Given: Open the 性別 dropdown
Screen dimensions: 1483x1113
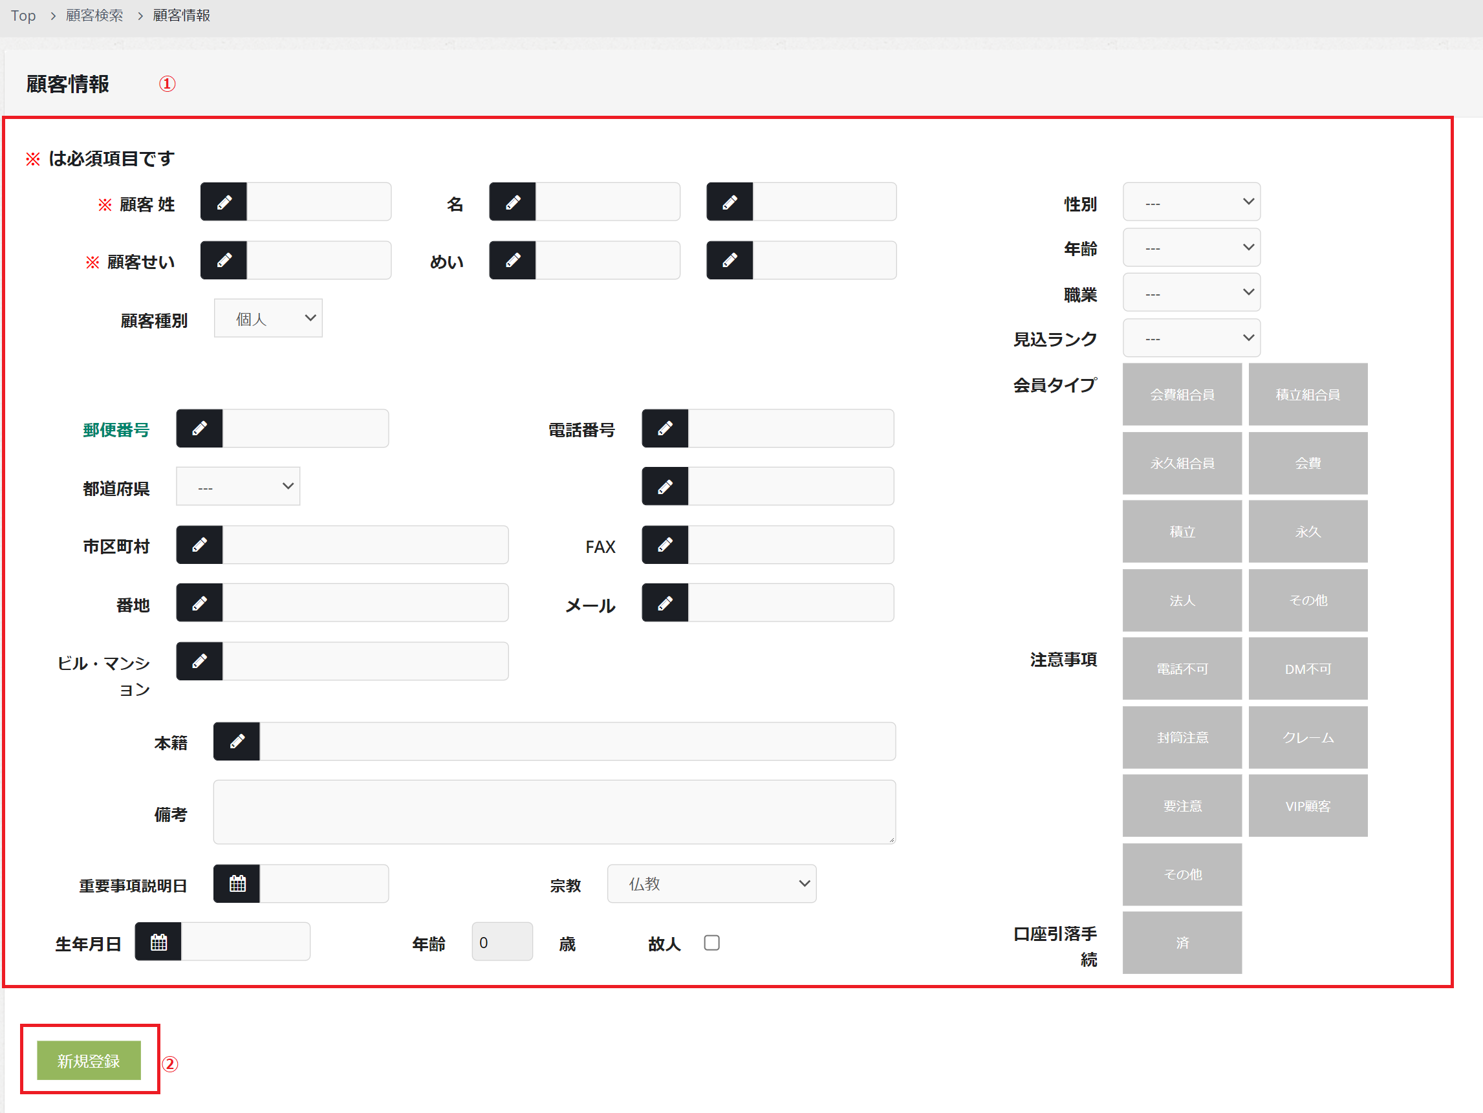Looking at the screenshot, I should click(1191, 202).
